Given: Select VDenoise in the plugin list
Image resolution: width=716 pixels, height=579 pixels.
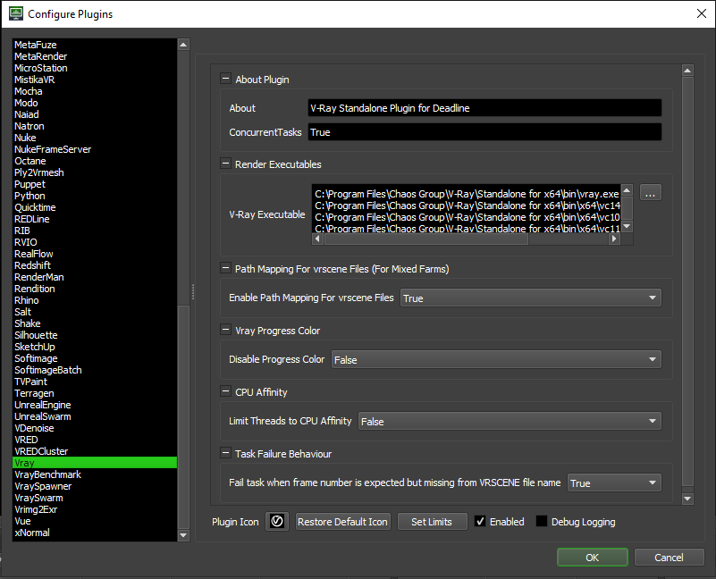Looking at the screenshot, I should tap(95, 428).
